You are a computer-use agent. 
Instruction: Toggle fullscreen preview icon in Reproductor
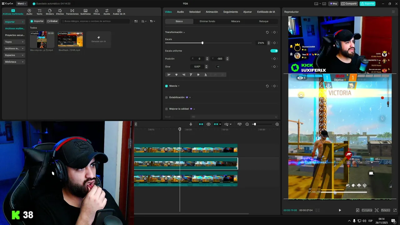pos(395,210)
